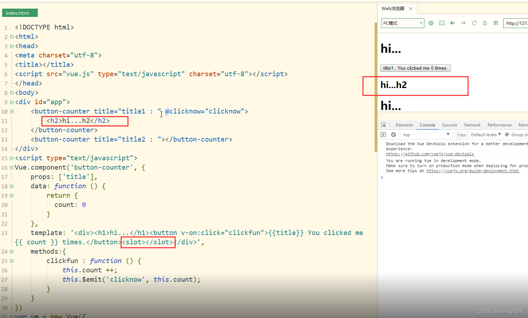Click the props: ['title'] line
The image size is (528, 318).
[x=64, y=177]
